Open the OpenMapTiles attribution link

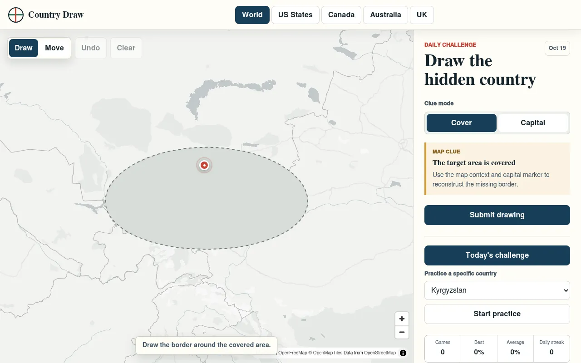328,353
